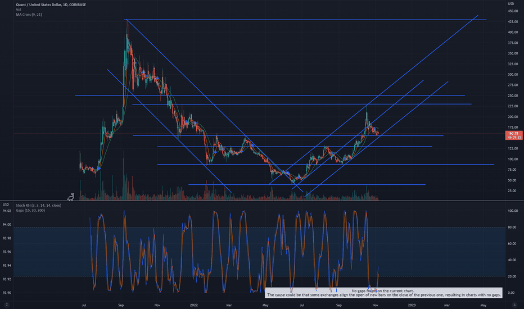
Task: Click the red 160.78 current price label
Action: (513, 134)
